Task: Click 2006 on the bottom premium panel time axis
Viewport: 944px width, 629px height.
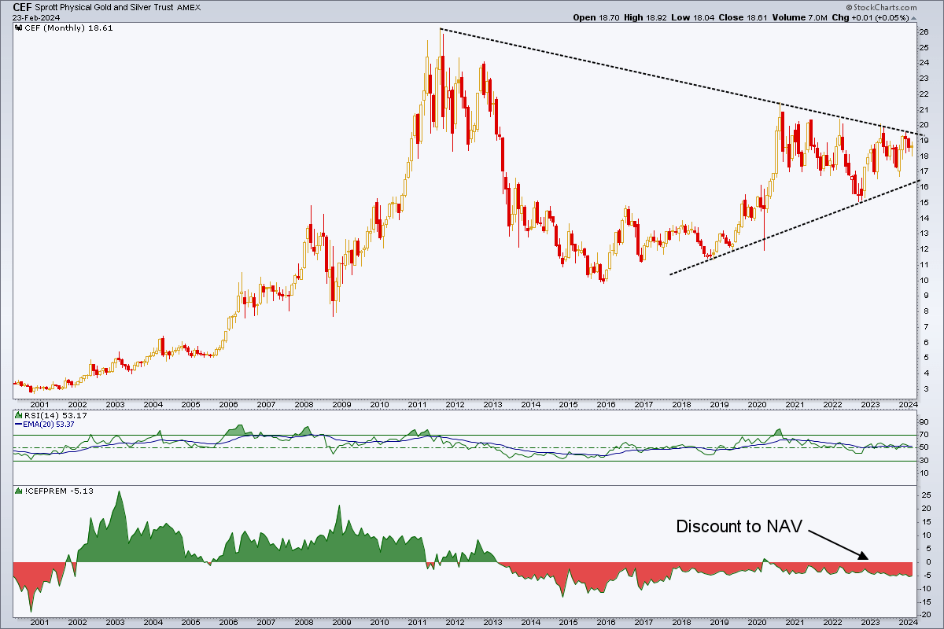Action: [x=228, y=622]
